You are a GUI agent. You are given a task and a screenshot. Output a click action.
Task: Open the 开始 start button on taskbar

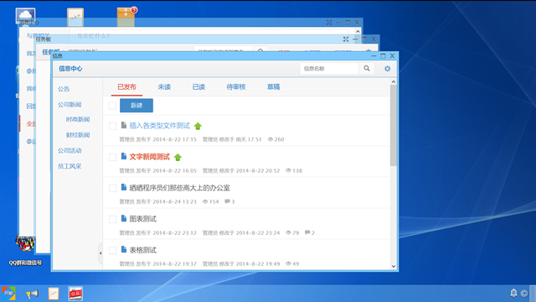pos(8,294)
